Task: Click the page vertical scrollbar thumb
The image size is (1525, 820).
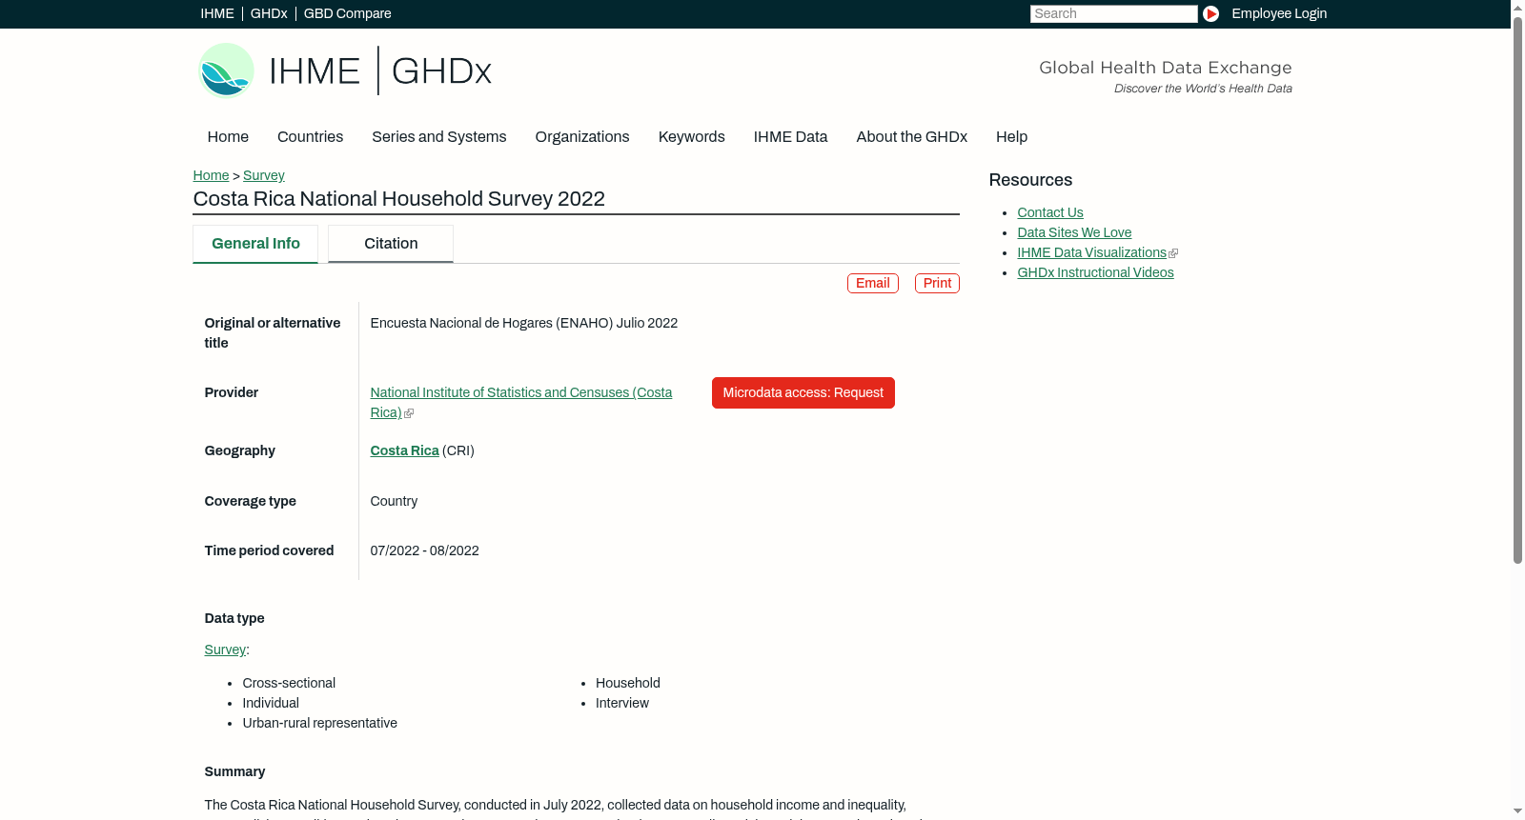Action: (x=1517, y=290)
